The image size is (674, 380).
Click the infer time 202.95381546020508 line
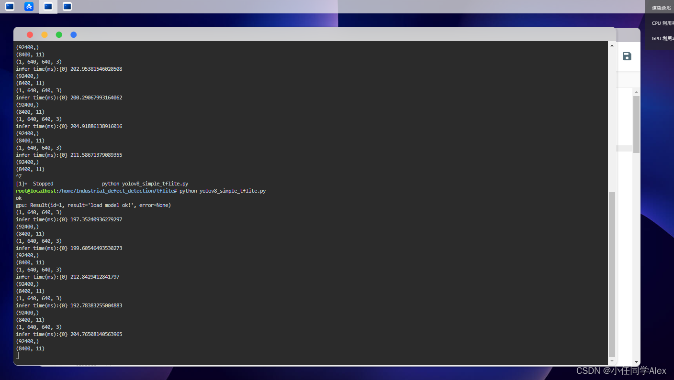click(69, 69)
